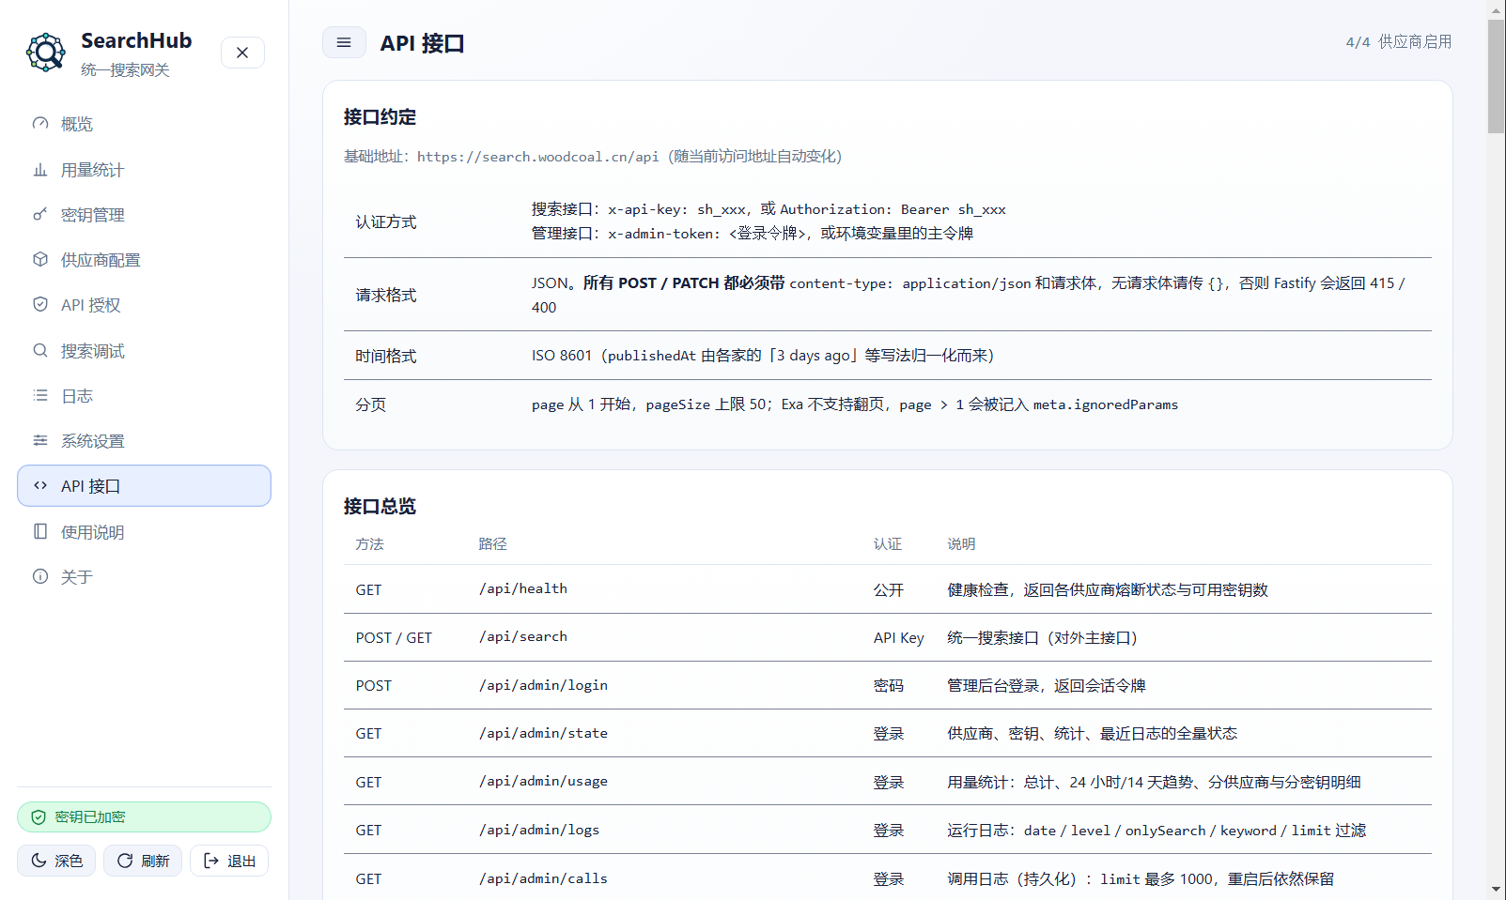Click the 日志 list icon

coord(40,396)
